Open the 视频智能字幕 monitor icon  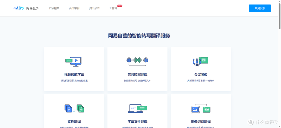coord(73,62)
